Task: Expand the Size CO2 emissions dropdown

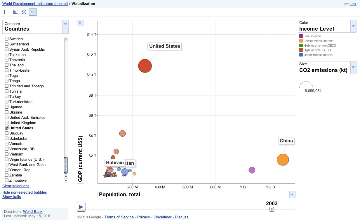Action: click(x=353, y=68)
